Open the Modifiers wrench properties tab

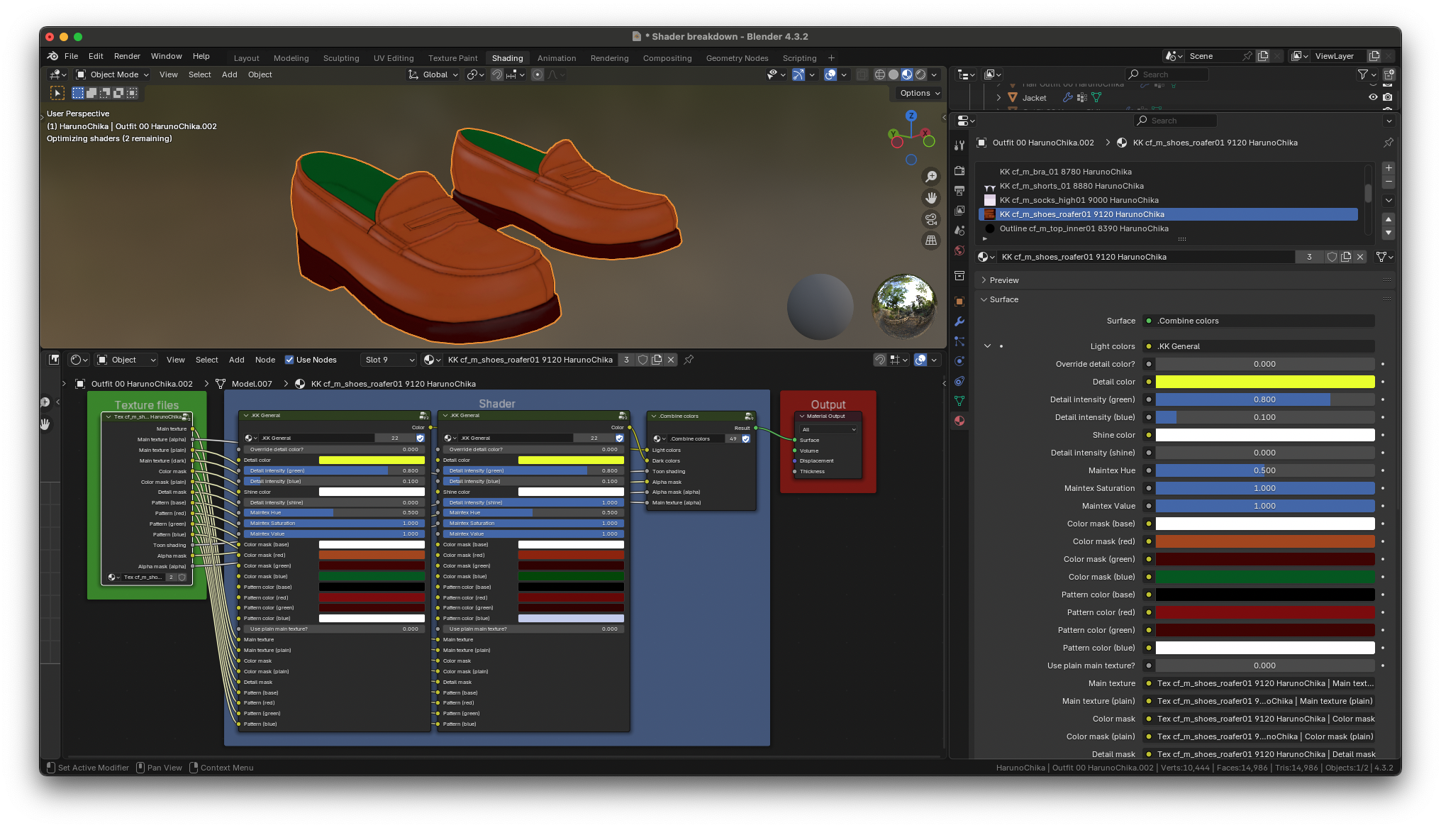tap(959, 321)
